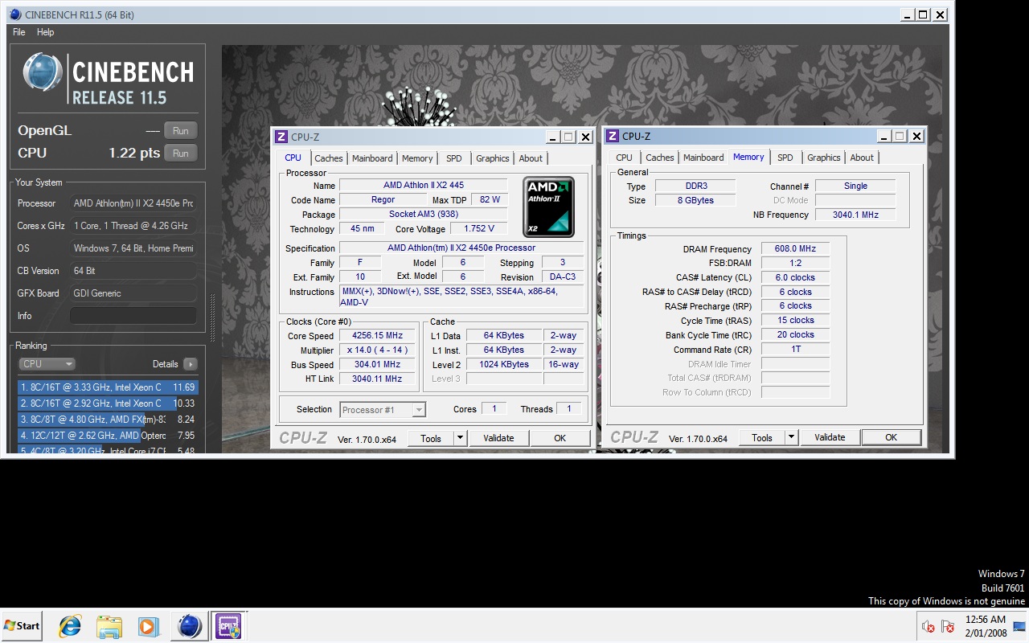1029x643 pixels.
Task: Click OK in right CPU-Z window
Action: (891, 437)
